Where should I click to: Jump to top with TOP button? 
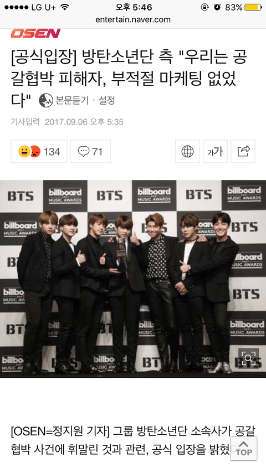(x=244, y=449)
